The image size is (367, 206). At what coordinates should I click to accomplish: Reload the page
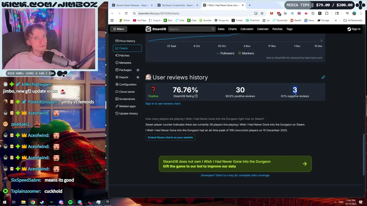click(126, 13)
